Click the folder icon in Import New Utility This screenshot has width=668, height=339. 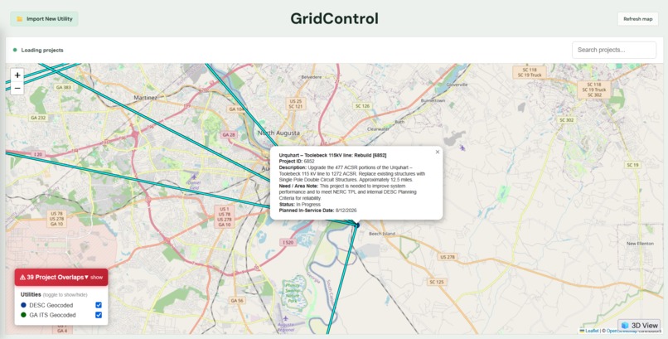(19, 19)
